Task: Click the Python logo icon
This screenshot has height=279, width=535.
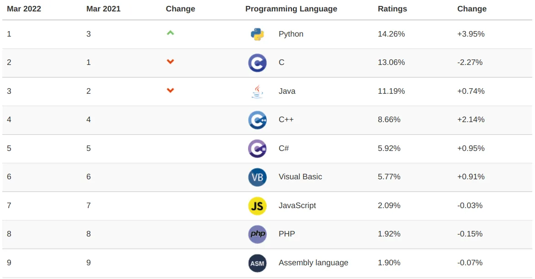Action: click(257, 34)
